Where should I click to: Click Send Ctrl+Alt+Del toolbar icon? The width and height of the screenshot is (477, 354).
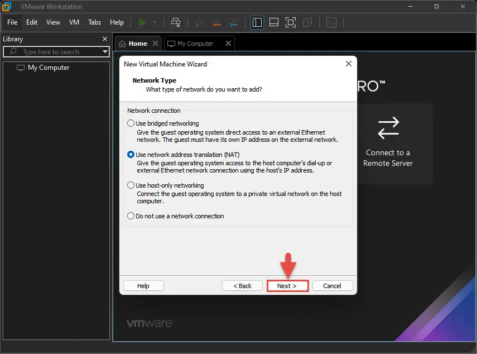tap(176, 22)
